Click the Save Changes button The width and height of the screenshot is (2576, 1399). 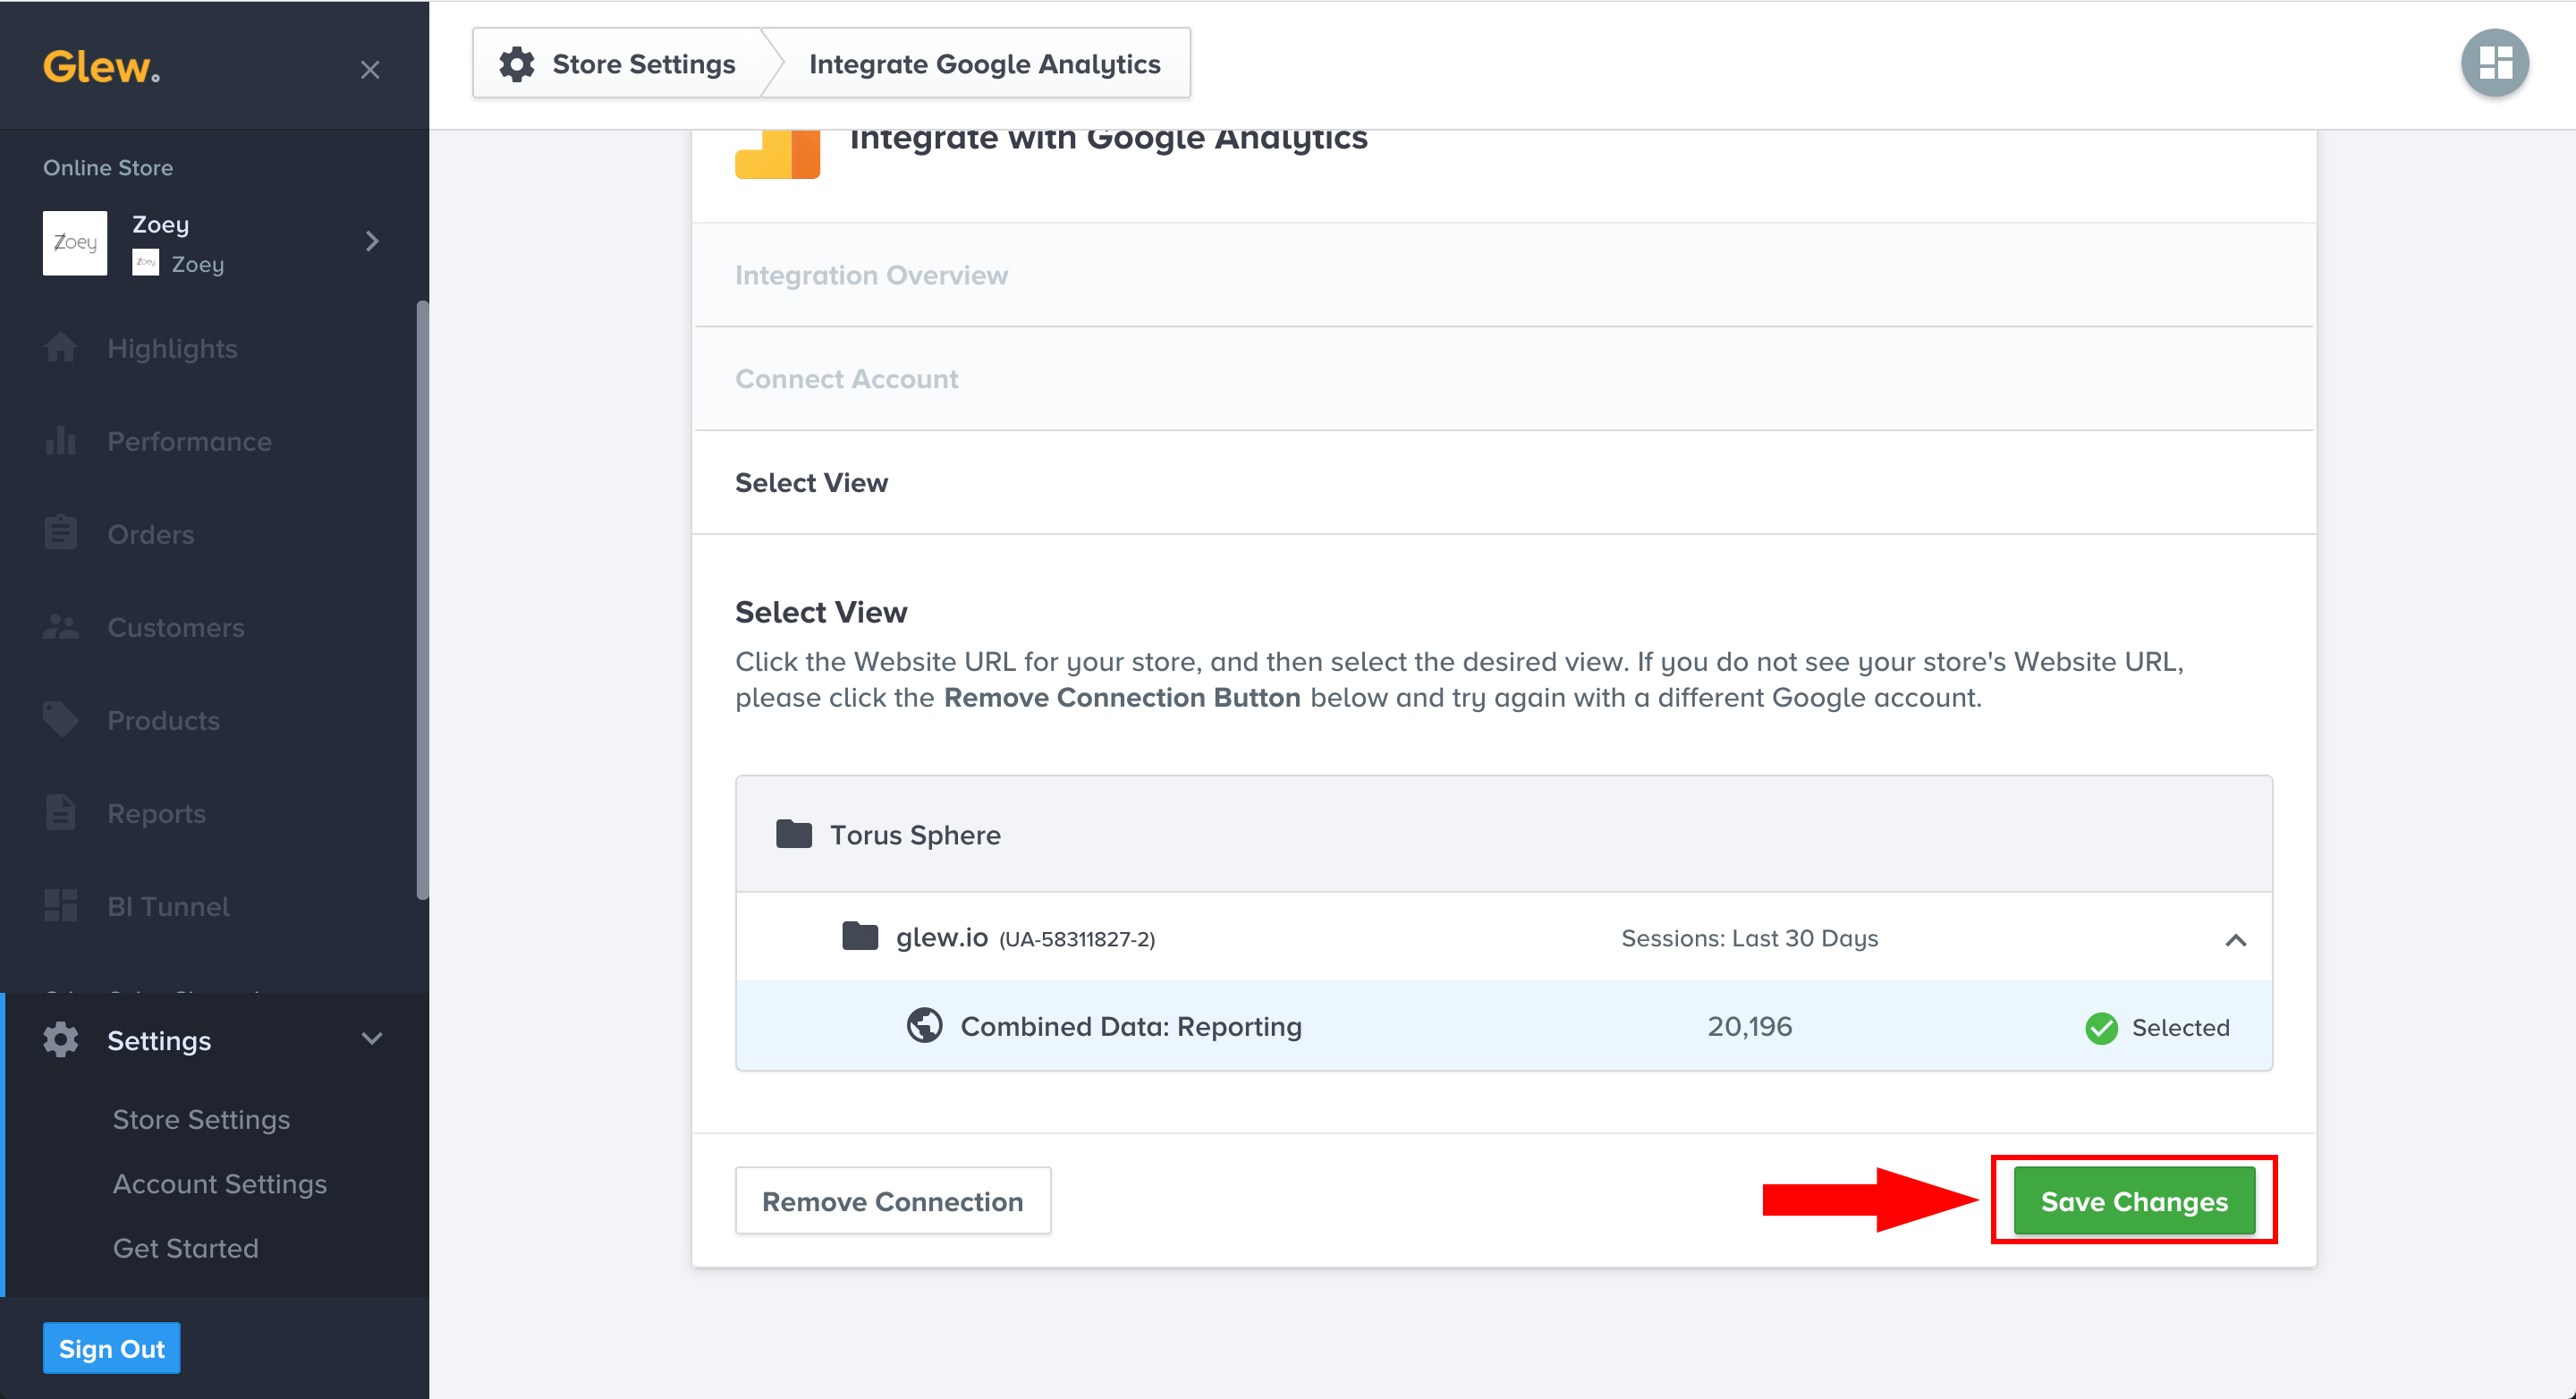(x=2133, y=1201)
